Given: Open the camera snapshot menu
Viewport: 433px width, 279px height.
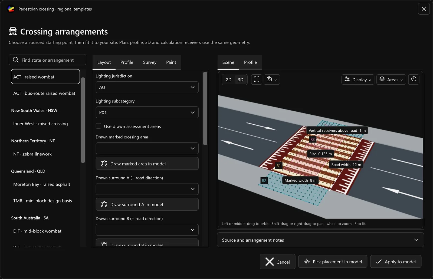Looking at the screenshot, I should pyautogui.click(x=272, y=79).
